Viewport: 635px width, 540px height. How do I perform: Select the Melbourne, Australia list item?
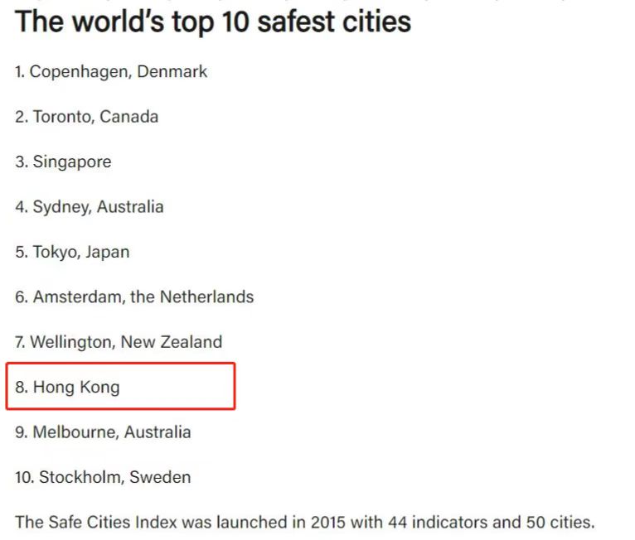tap(103, 432)
